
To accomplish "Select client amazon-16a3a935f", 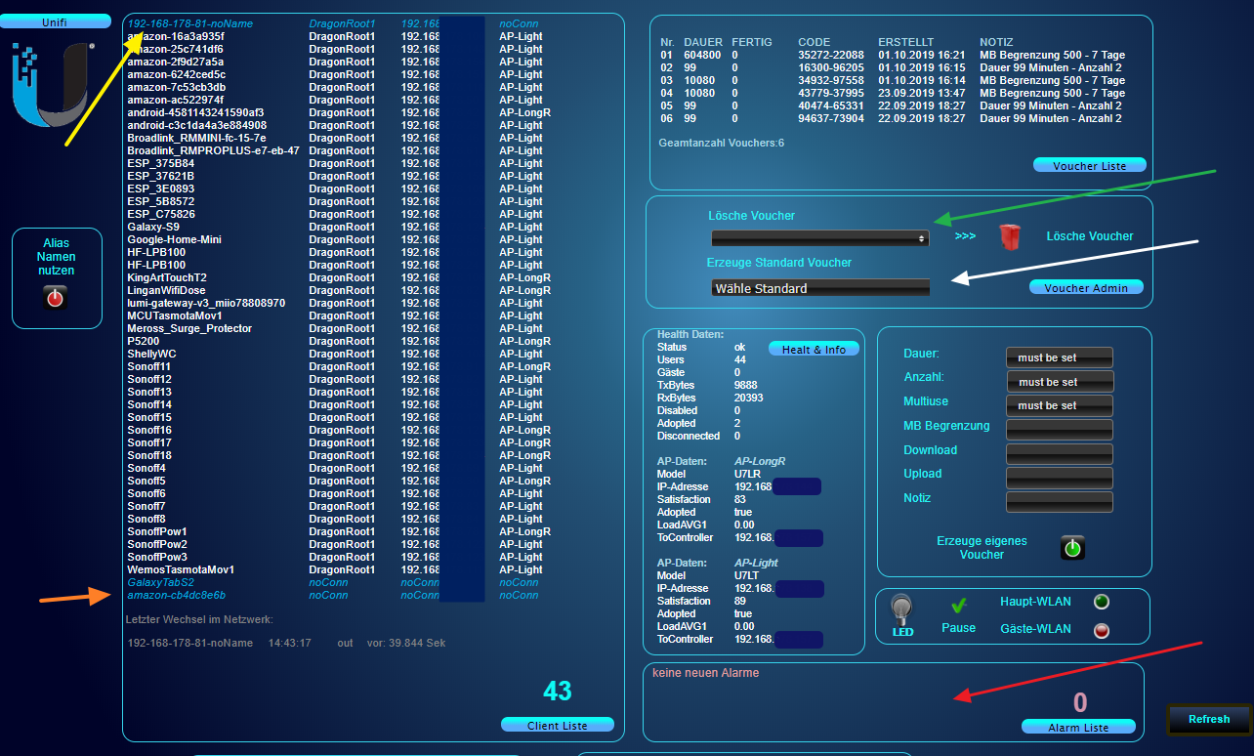I will click(x=176, y=36).
